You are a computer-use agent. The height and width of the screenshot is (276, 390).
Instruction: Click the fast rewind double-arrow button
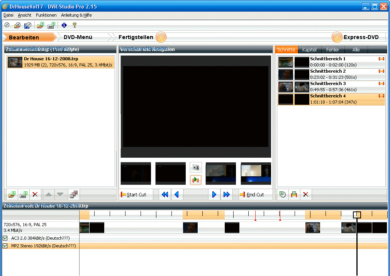[x=165, y=194]
